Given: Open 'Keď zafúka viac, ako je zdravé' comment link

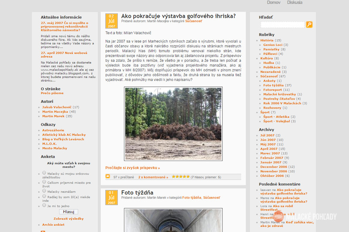Looking at the screenshot, I should click(x=287, y=224).
